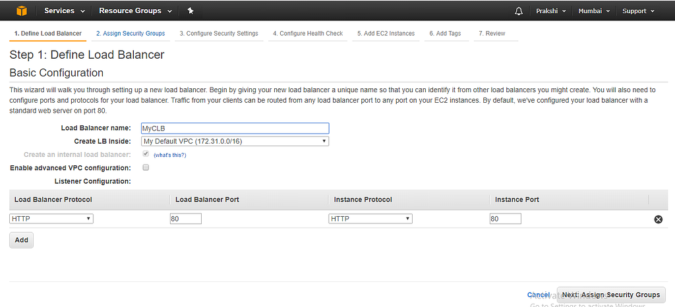Open the Prakshi account menu
Image resolution: width=675 pixels, height=307 pixels.
(550, 11)
